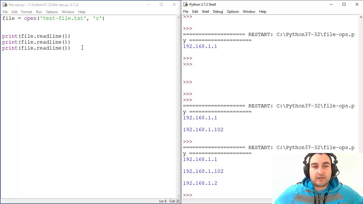Open File menu in file-ops.py editor
The width and height of the screenshot is (363, 204).
point(5,12)
